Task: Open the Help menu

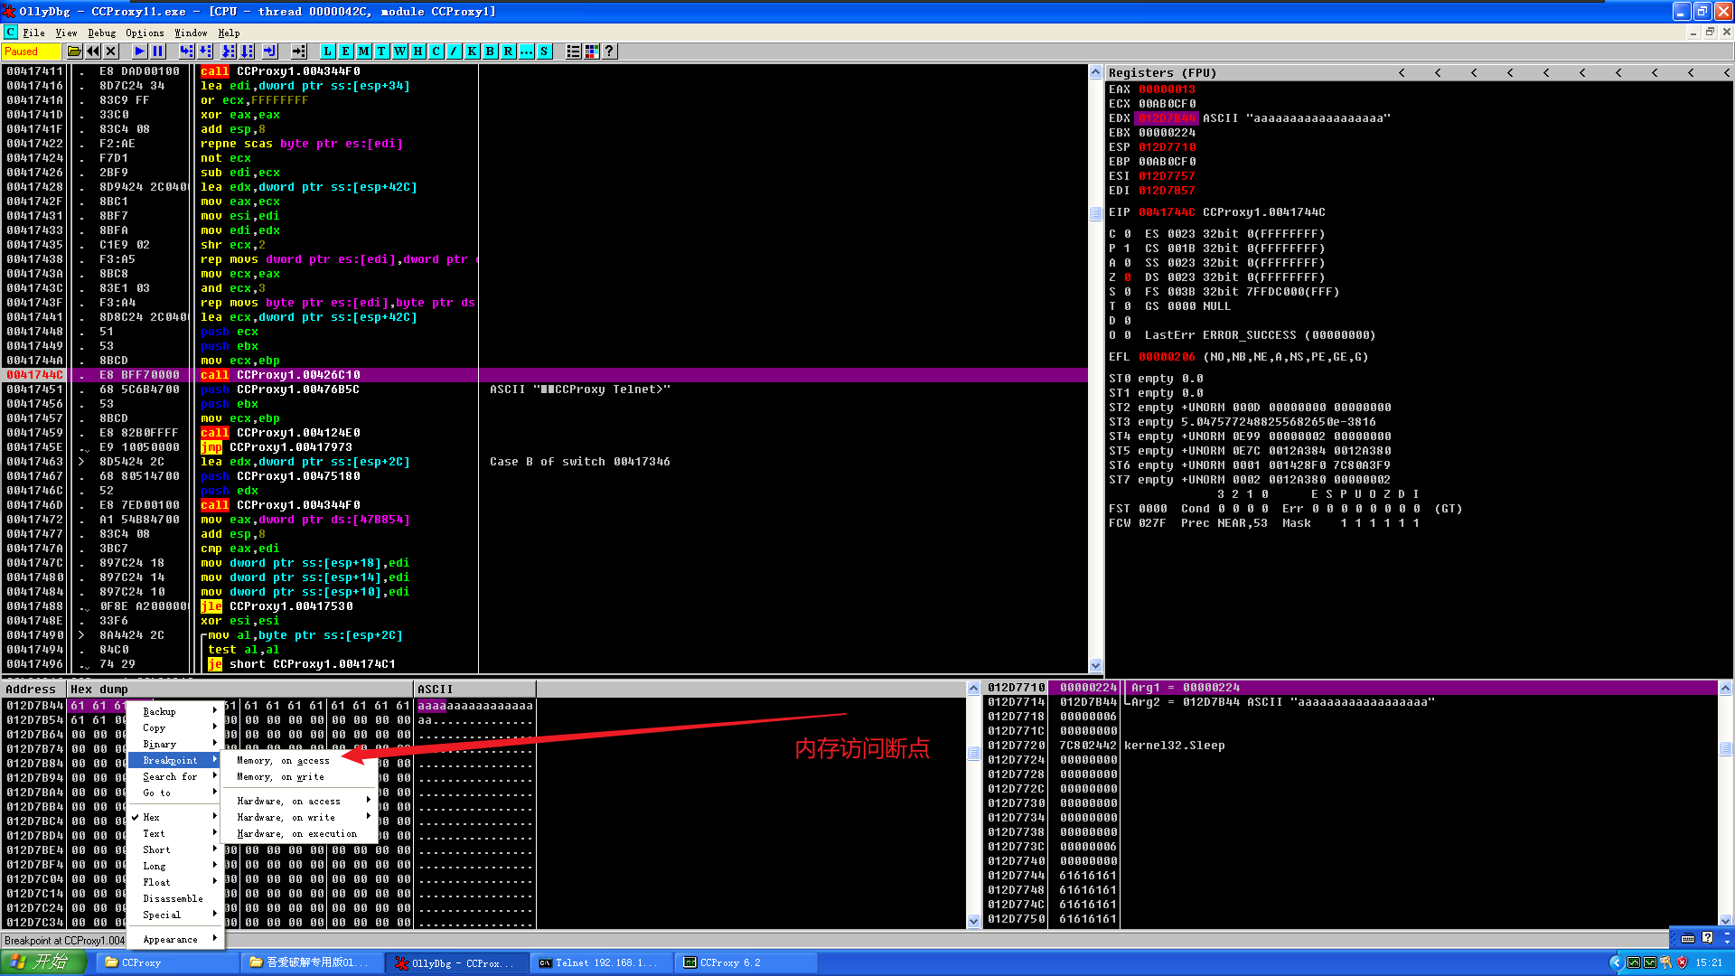Action: tap(229, 33)
